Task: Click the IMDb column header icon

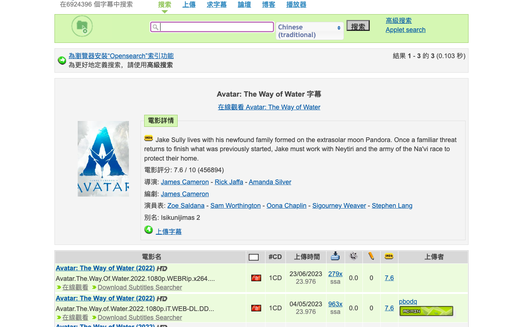Action: coord(389,257)
